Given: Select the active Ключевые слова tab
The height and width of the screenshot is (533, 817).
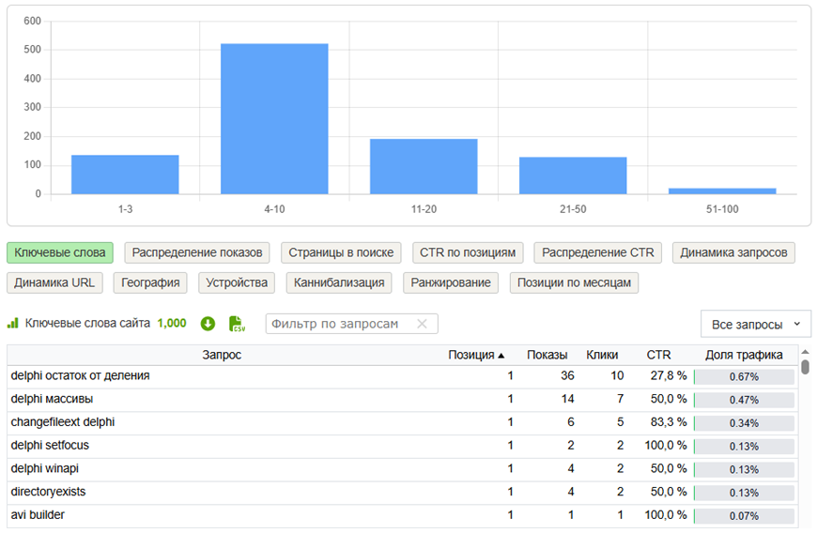Looking at the screenshot, I should pyautogui.click(x=59, y=252).
